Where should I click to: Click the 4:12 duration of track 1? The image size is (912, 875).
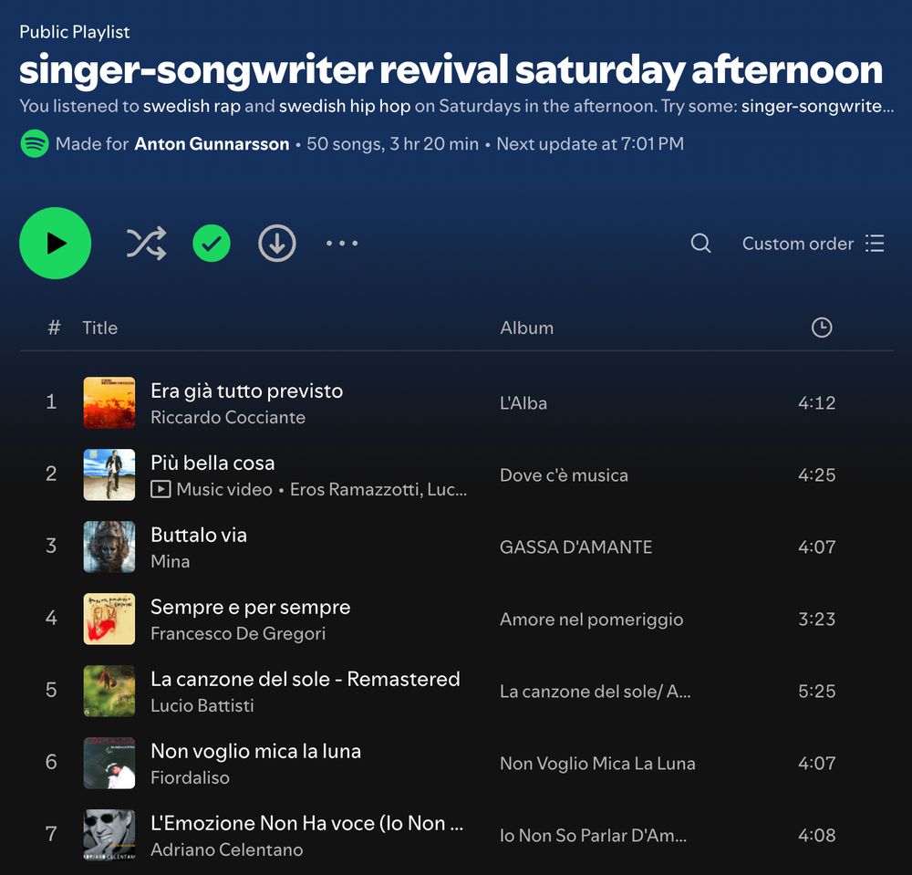(816, 403)
